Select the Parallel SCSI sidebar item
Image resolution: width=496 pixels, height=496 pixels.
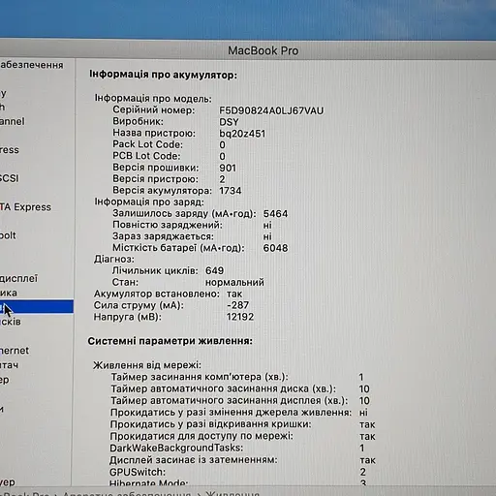pyautogui.click(x=9, y=178)
